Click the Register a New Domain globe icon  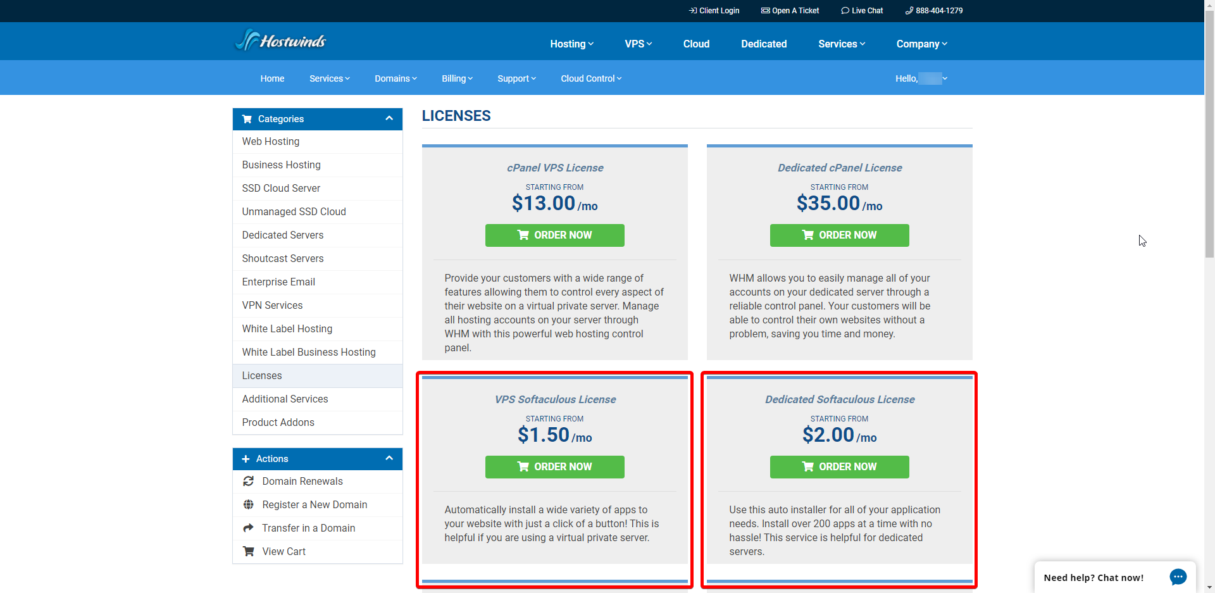tap(249, 505)
